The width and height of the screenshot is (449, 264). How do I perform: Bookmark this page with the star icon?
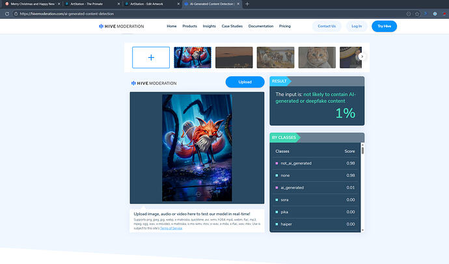(417, 14)
